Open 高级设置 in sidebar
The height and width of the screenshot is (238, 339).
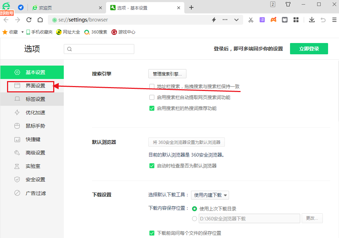tap(32, 153)
